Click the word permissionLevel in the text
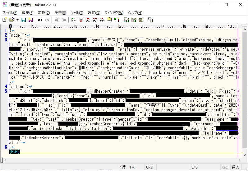The width and height of the screenshot is (248, 171). [155, 49]
